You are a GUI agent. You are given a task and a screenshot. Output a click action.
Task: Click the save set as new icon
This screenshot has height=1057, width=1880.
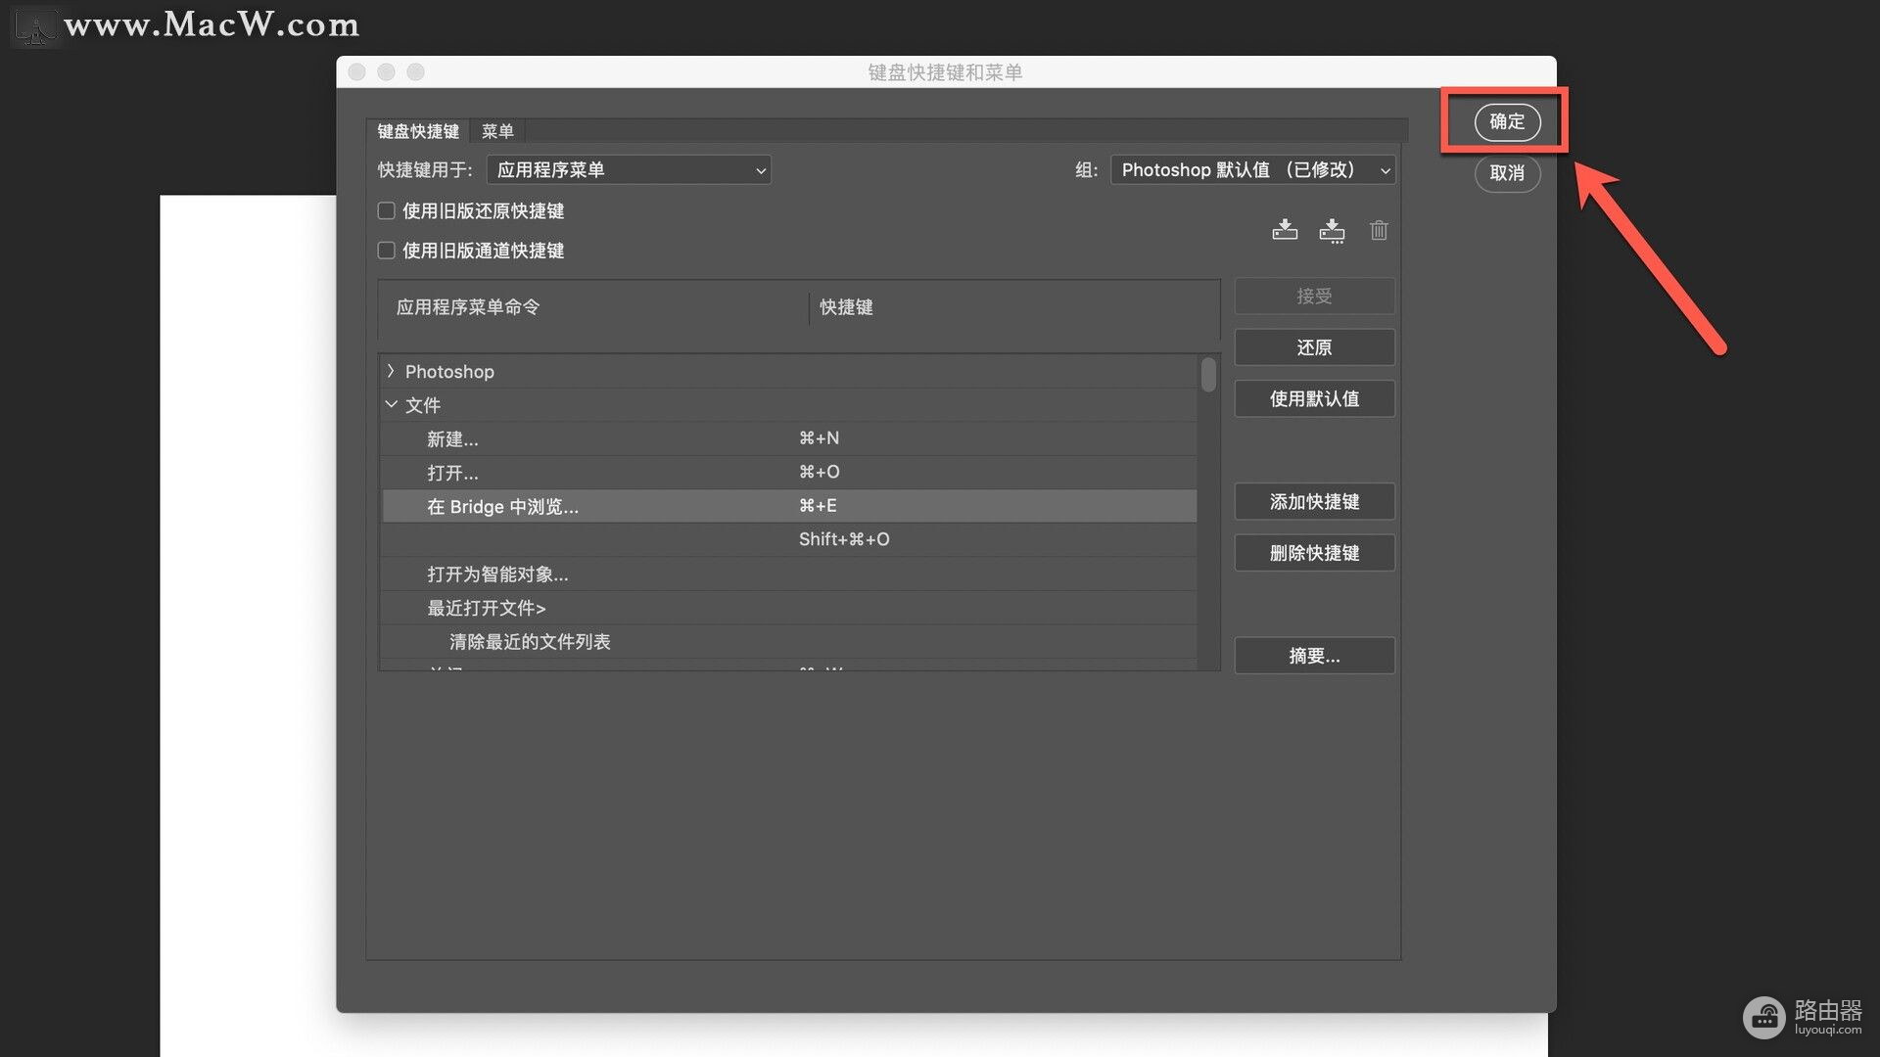click(x=1332, y=231)
